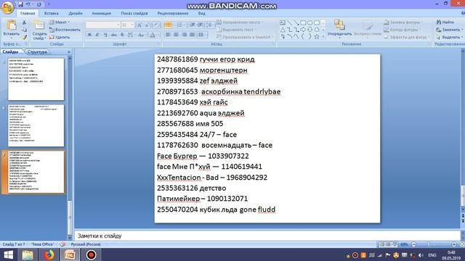Switch to the Структура pane tab
The height and width of the screenshot is (261, 465).
click(x=37, y=51)
